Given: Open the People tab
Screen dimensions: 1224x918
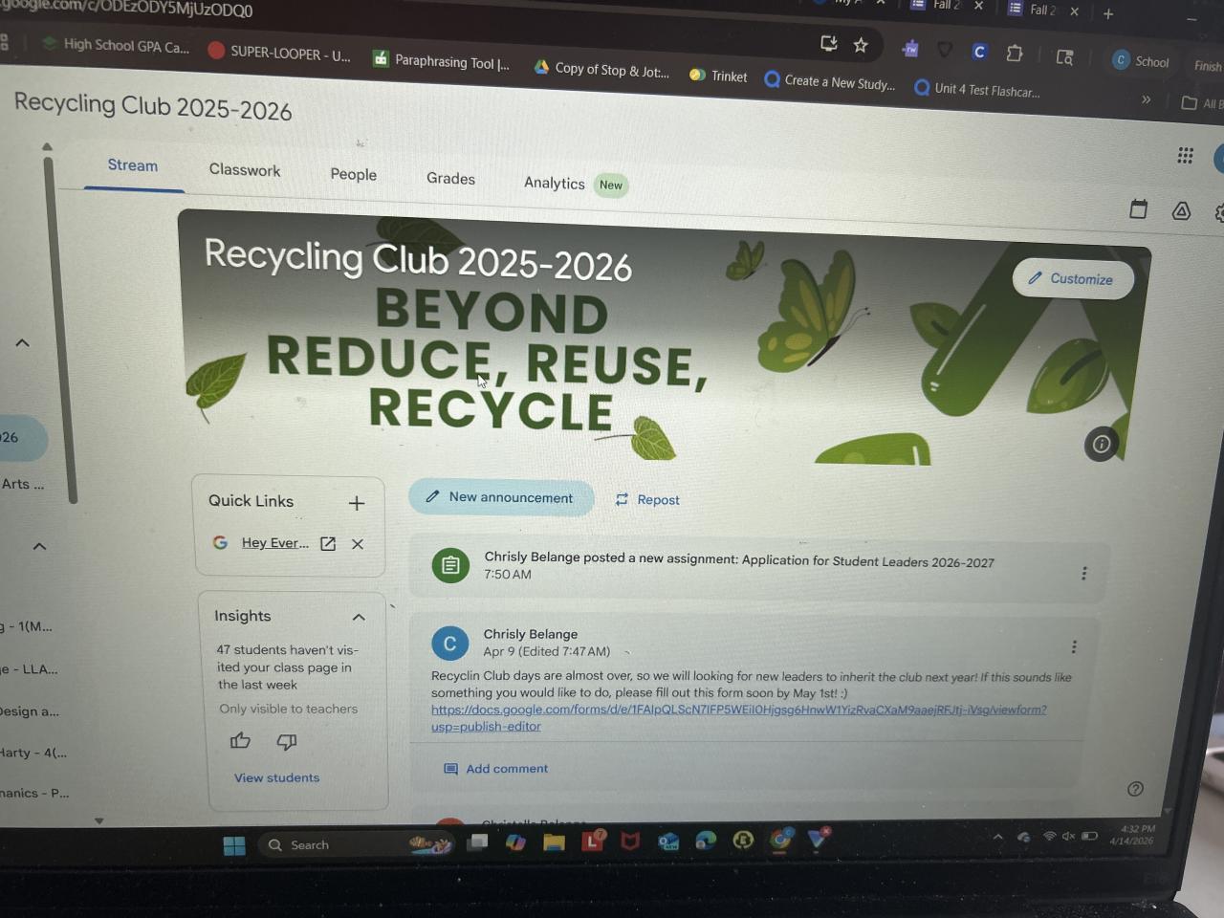Looking at the screenshot, I should [x=354, y=174].
